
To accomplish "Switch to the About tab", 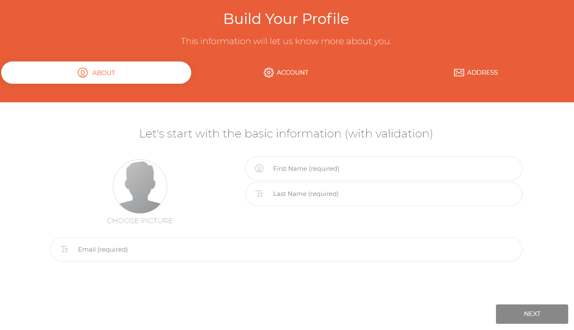I will 96,73.
